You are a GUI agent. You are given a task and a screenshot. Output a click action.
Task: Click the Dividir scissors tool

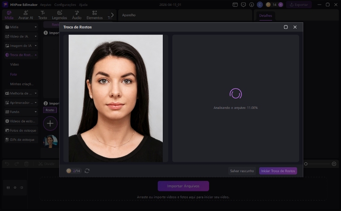46,164
